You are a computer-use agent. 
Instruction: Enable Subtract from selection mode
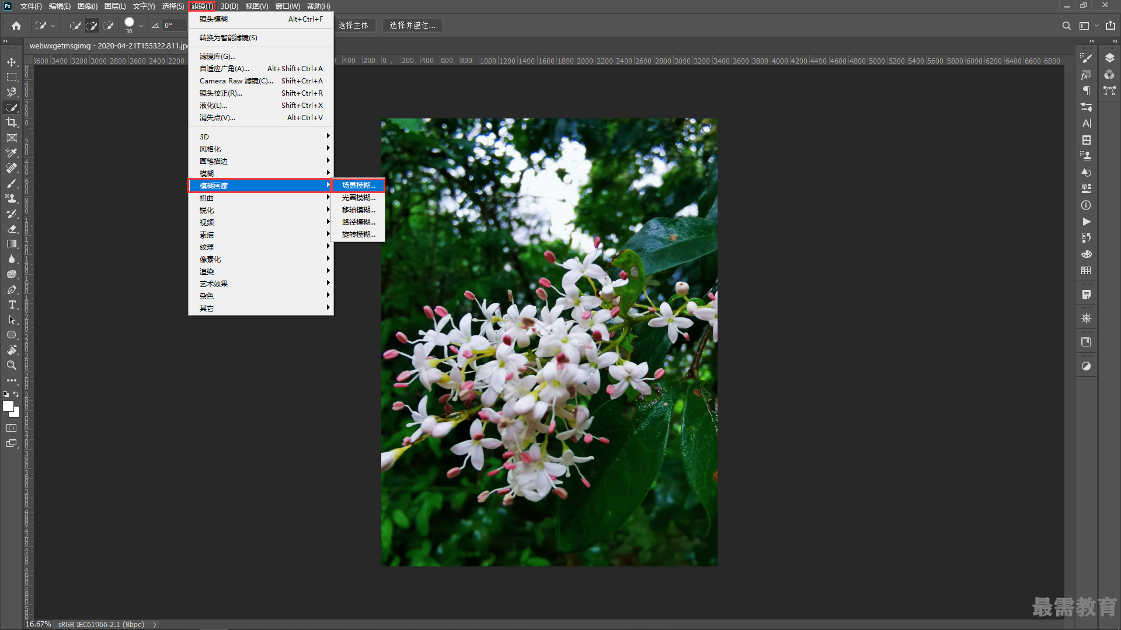[108, 26]
